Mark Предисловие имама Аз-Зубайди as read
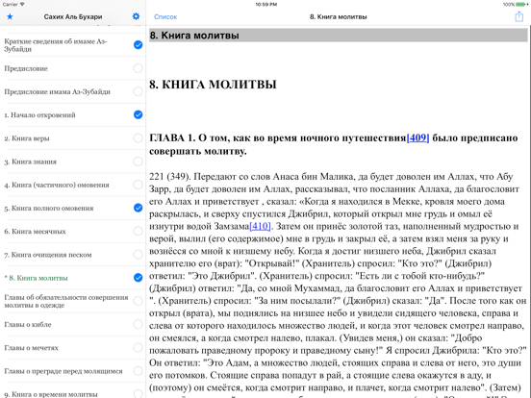This screenshot has width=531, height=398. point(138,91)
